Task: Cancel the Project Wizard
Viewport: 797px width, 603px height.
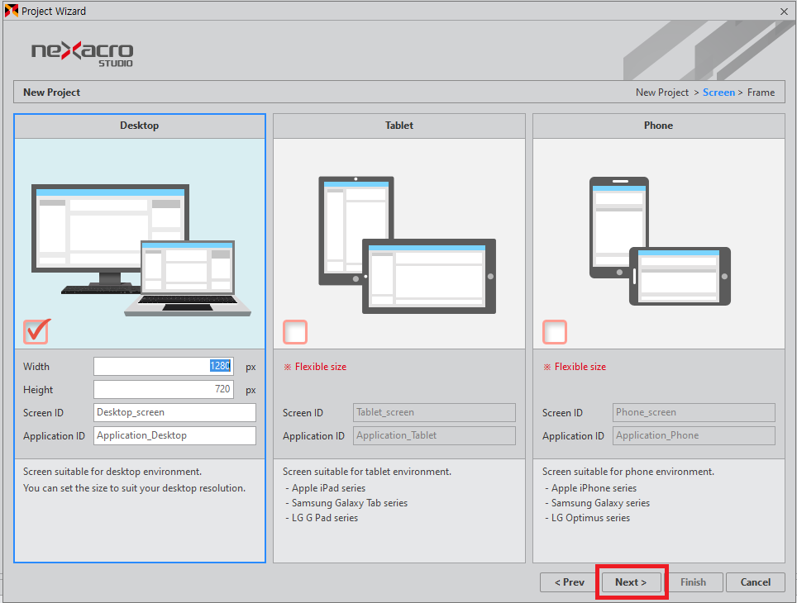Action: pos(755,582)
